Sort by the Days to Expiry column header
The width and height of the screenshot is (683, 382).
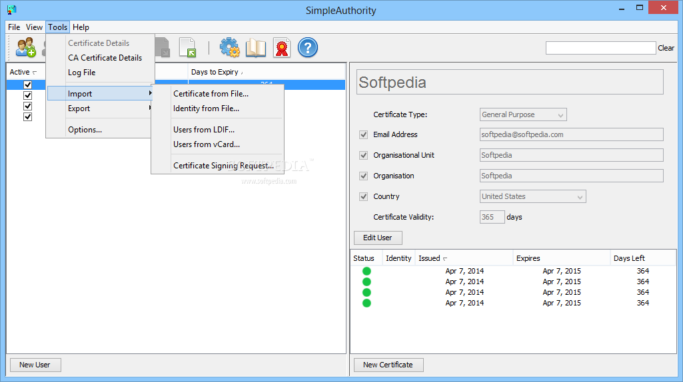[267, 72]
